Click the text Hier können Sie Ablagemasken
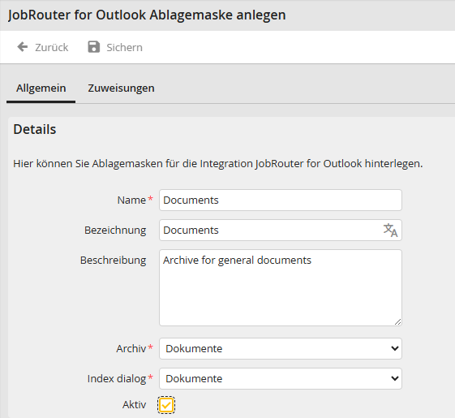Screen dimensions: 455x418 [x=88, y=163]
